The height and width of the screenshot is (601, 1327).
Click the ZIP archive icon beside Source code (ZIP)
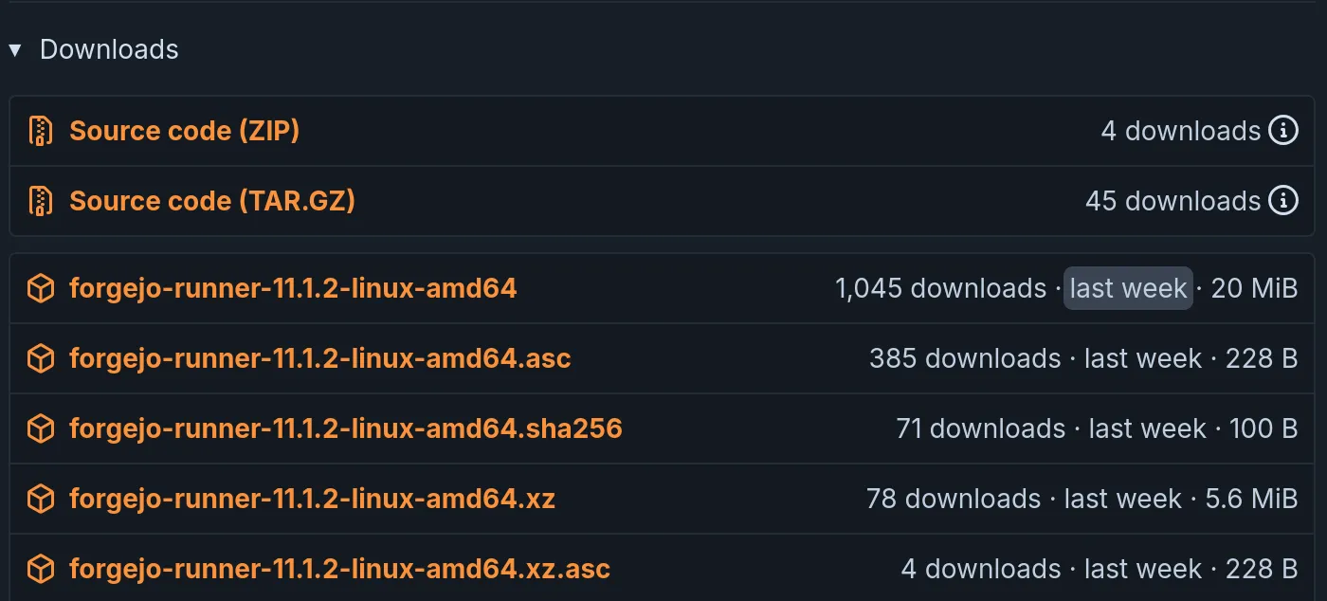pyautogui.click(x=39, y=130)
